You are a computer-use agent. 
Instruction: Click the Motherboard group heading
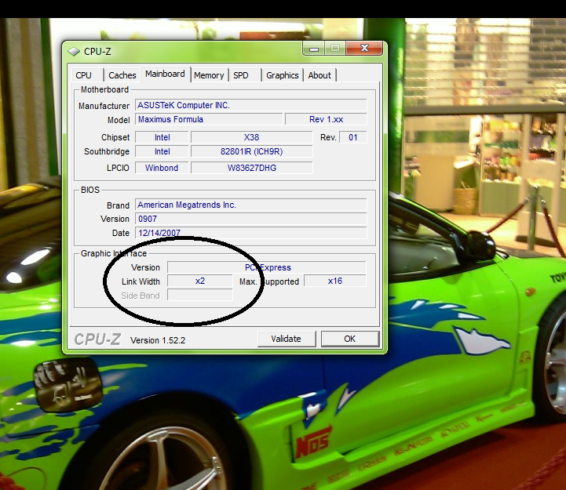[104, 89]
